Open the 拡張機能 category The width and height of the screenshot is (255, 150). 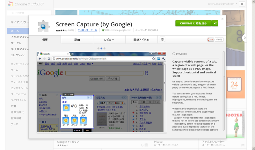click(16, 118)
